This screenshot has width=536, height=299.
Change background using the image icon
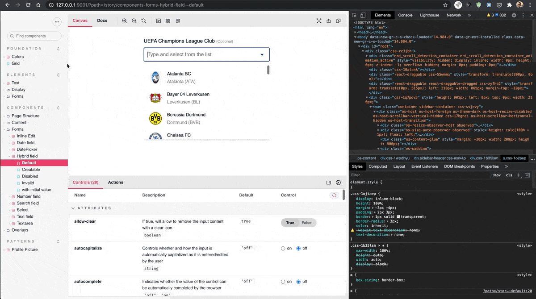tap(159, 21)
